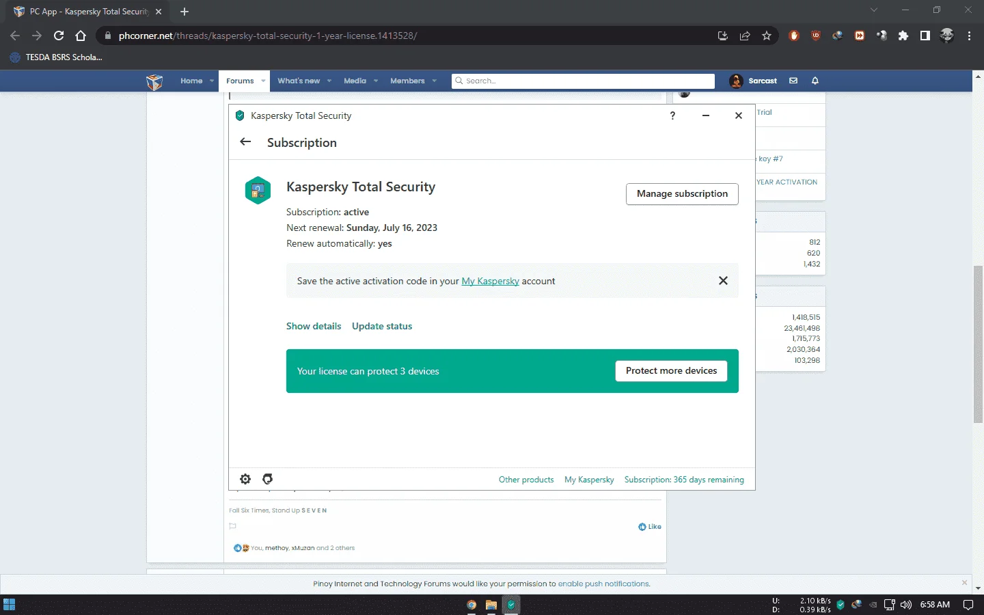Expand Media dropdown arrow

point(376,81)
